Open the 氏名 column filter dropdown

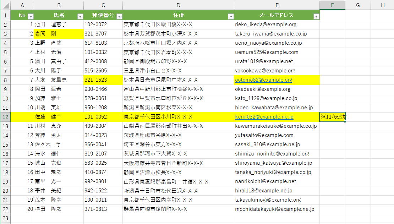tap(81, 16)
